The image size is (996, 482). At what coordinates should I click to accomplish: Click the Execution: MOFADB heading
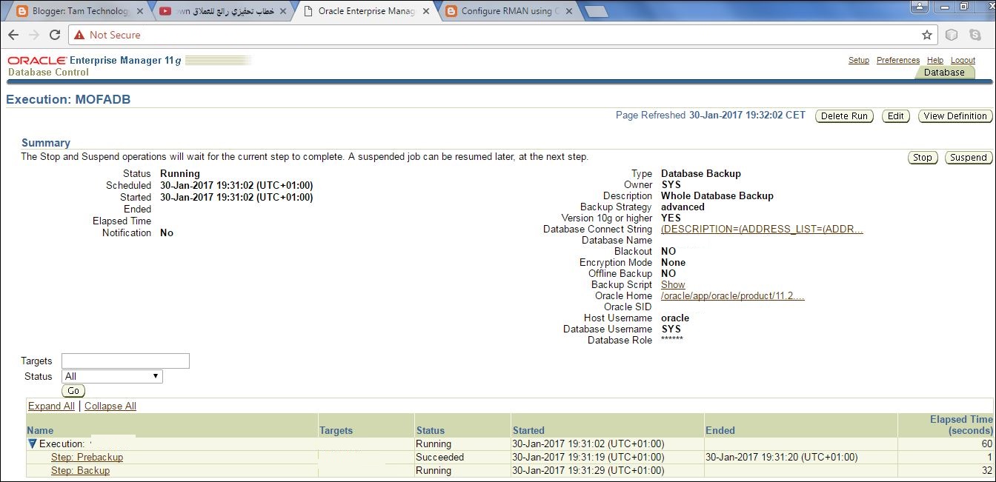tap(68, 99)
